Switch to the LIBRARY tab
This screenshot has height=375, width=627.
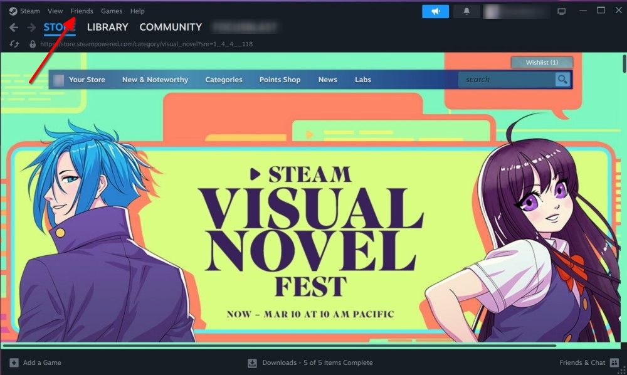coord(107,27)
